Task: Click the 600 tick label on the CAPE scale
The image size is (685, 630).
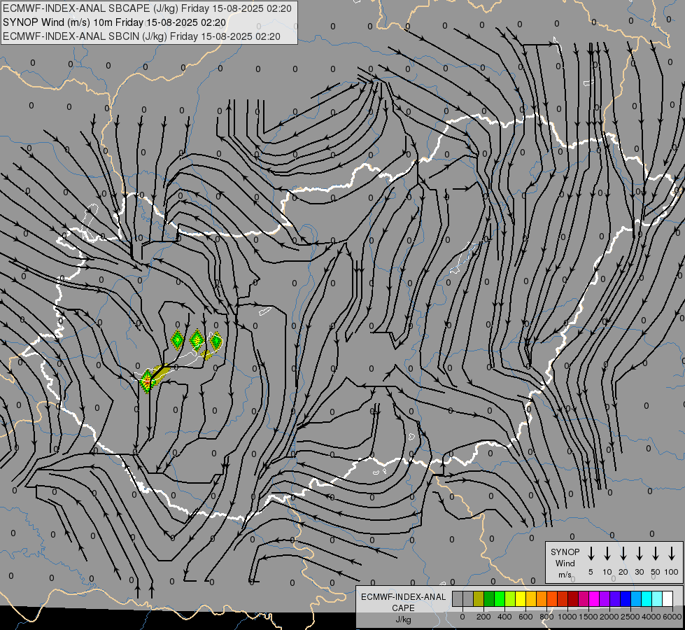Action: pos(525,617)
